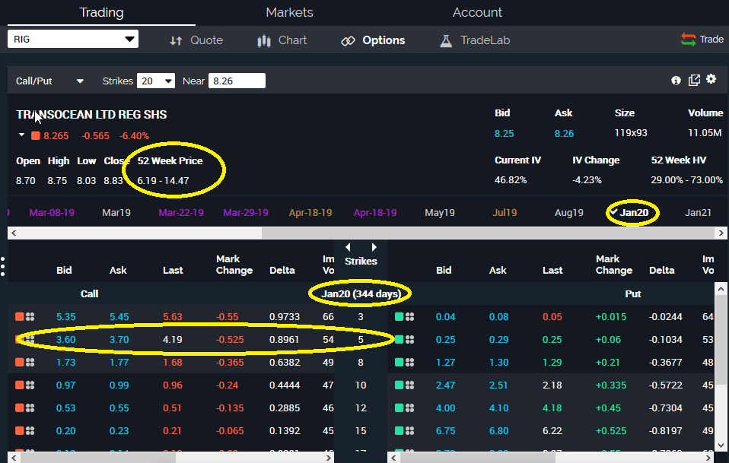Click the grid icon in 0.97 call row

30,385
